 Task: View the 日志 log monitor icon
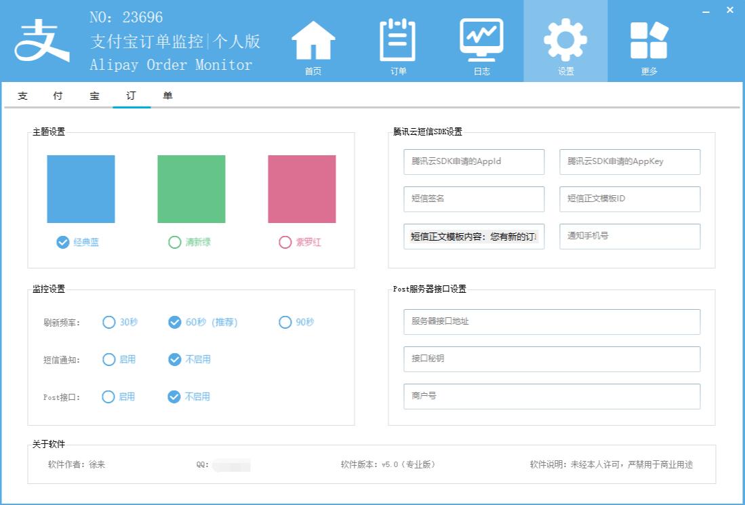(481, 41)
